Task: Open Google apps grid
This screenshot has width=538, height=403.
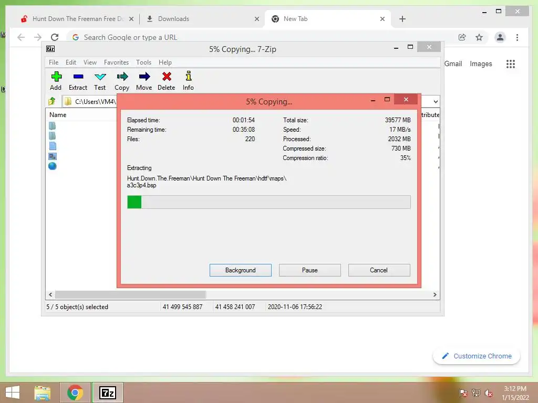Action: point(511,63)
